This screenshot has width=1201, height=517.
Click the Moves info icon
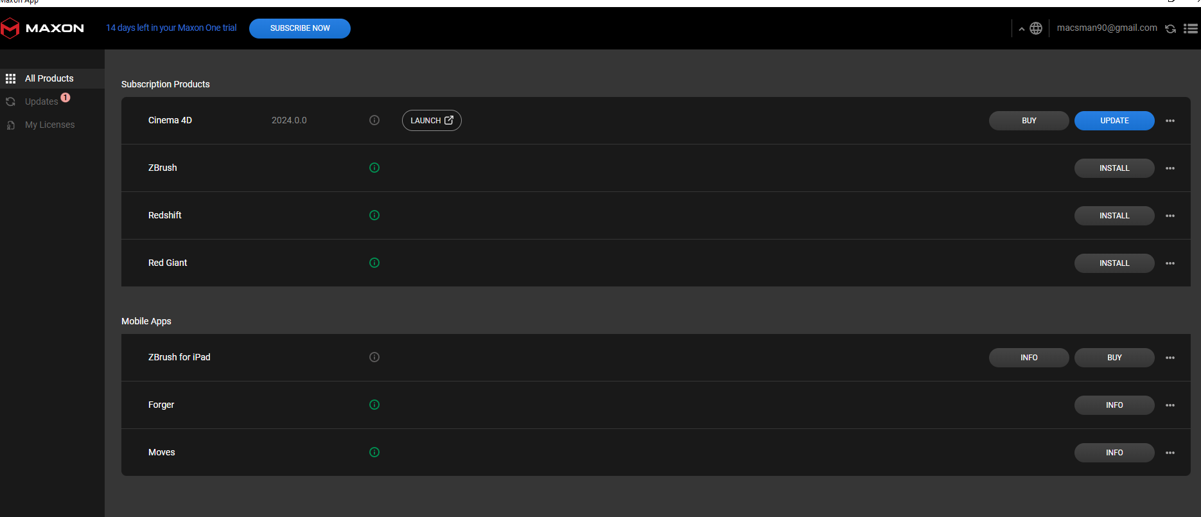coord(374,452)
